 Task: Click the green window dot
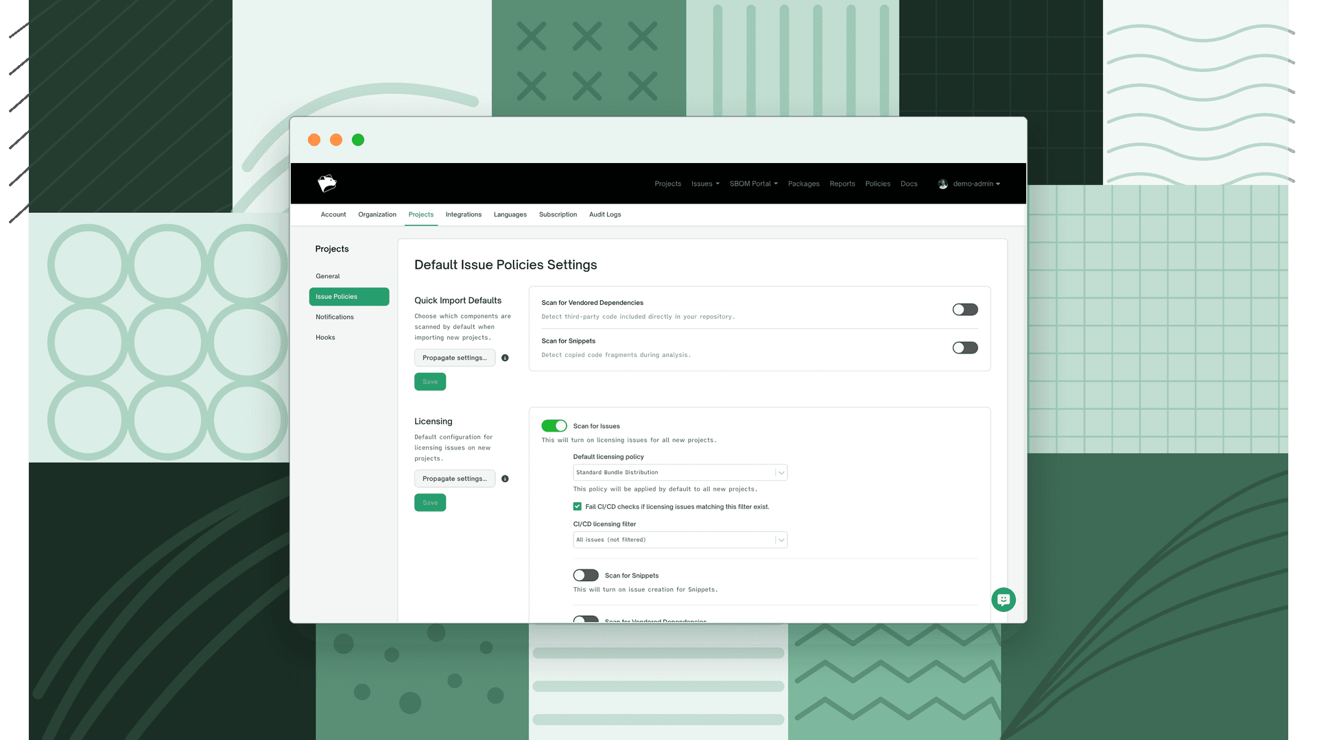pyautogui.click(x=358, y=140)
